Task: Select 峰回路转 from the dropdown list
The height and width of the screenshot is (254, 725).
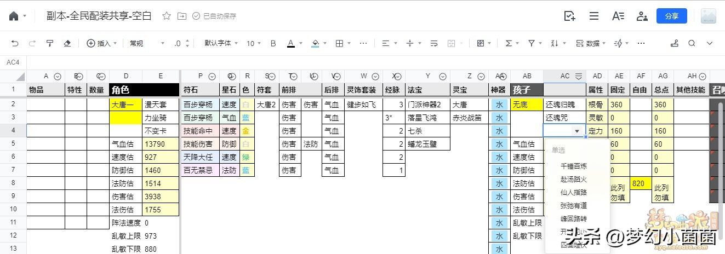Action: pyautogui.click(x=574, y=218)
